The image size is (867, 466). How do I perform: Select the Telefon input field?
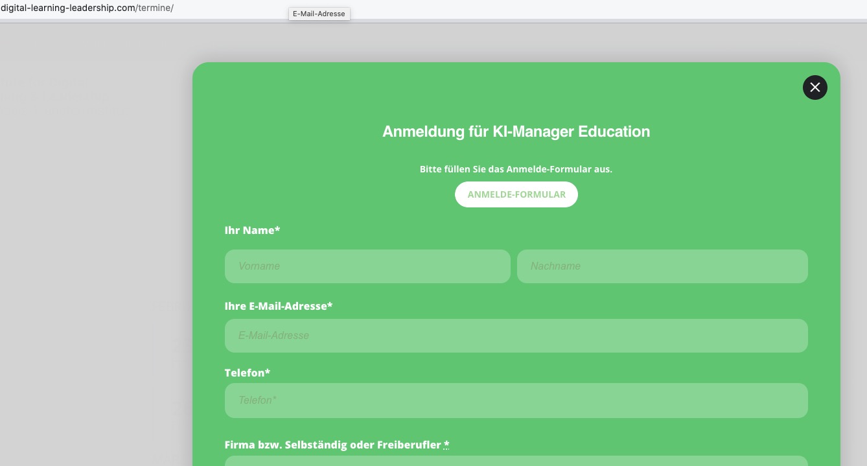(516, 401)
